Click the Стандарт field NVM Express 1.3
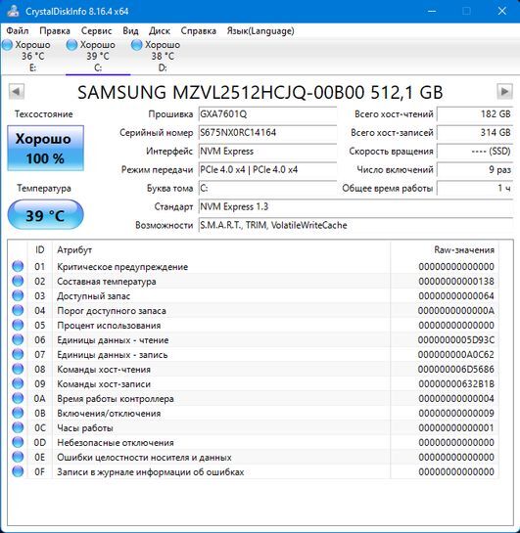This screenshot has height=533, width=520. coord(355,206)
